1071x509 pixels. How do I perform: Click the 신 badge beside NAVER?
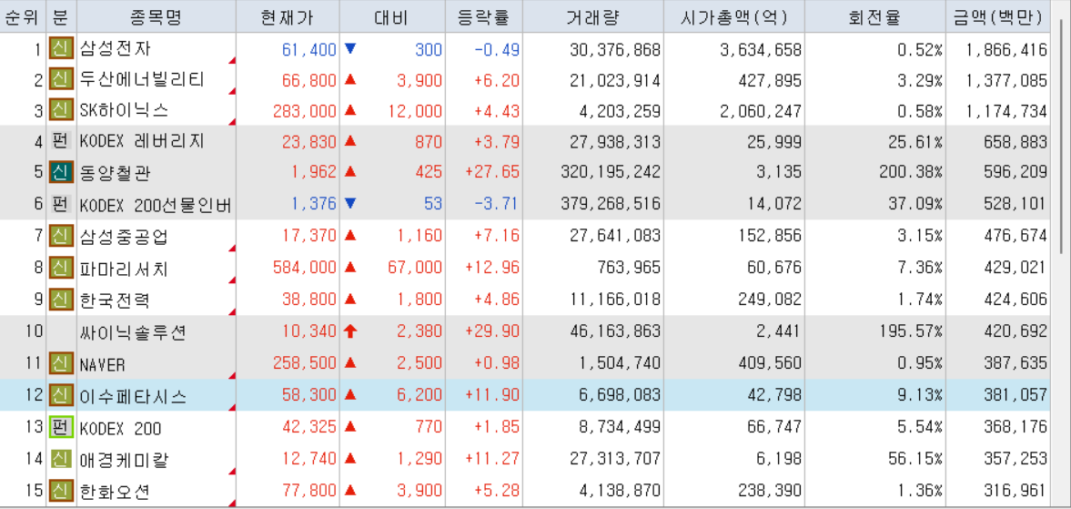(x=61, y=364)
